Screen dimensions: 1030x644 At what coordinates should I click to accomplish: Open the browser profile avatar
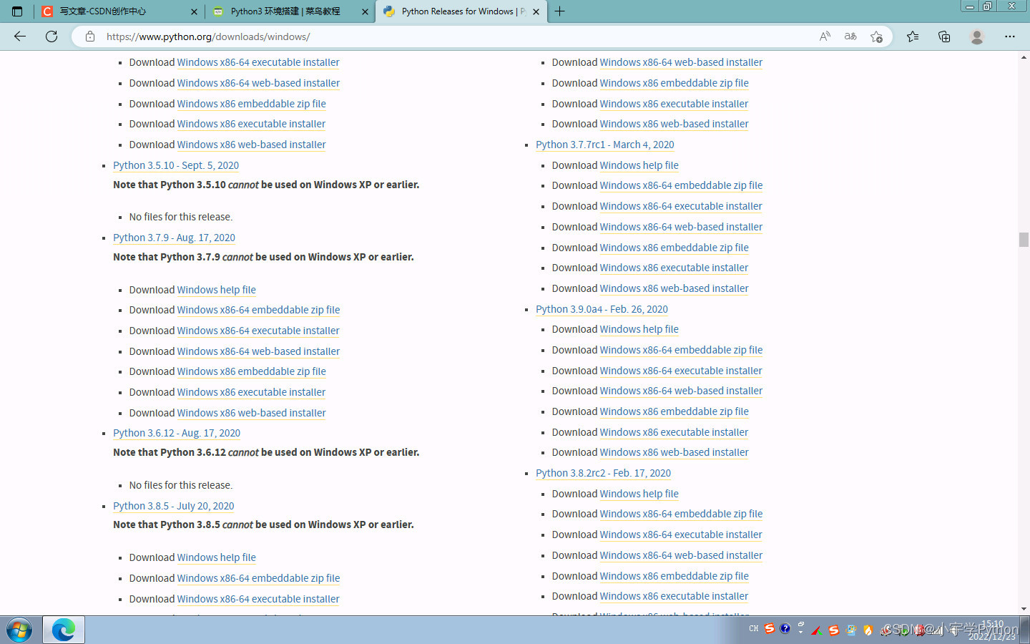point(977,36)
